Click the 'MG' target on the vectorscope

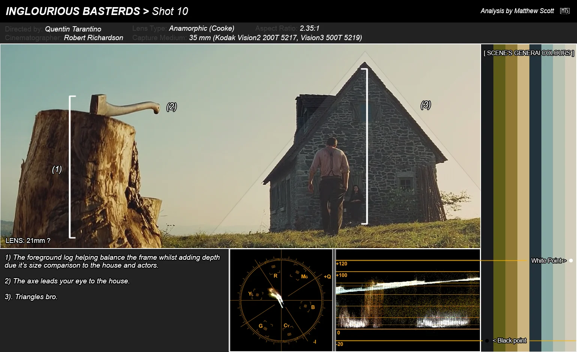tap(304, 277)
